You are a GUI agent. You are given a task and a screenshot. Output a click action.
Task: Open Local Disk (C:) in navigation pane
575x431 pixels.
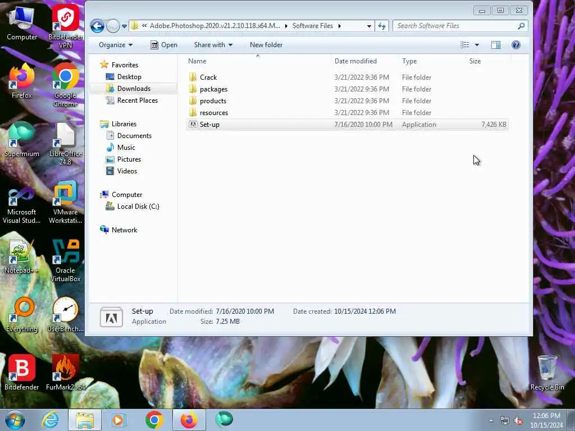[133, 207]
